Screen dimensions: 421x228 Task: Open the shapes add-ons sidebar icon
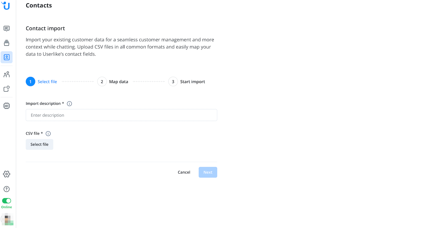(6, 89)
